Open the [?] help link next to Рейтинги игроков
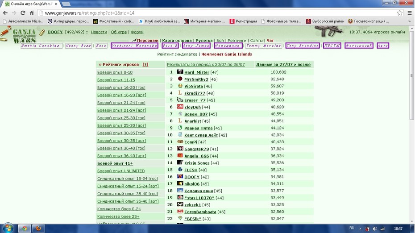 [x=145, y=64]
